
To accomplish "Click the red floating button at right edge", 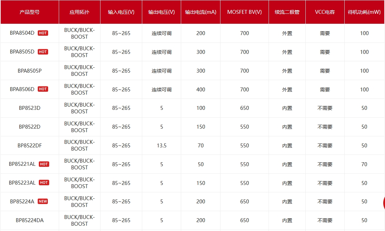I will tap(383, 203).
